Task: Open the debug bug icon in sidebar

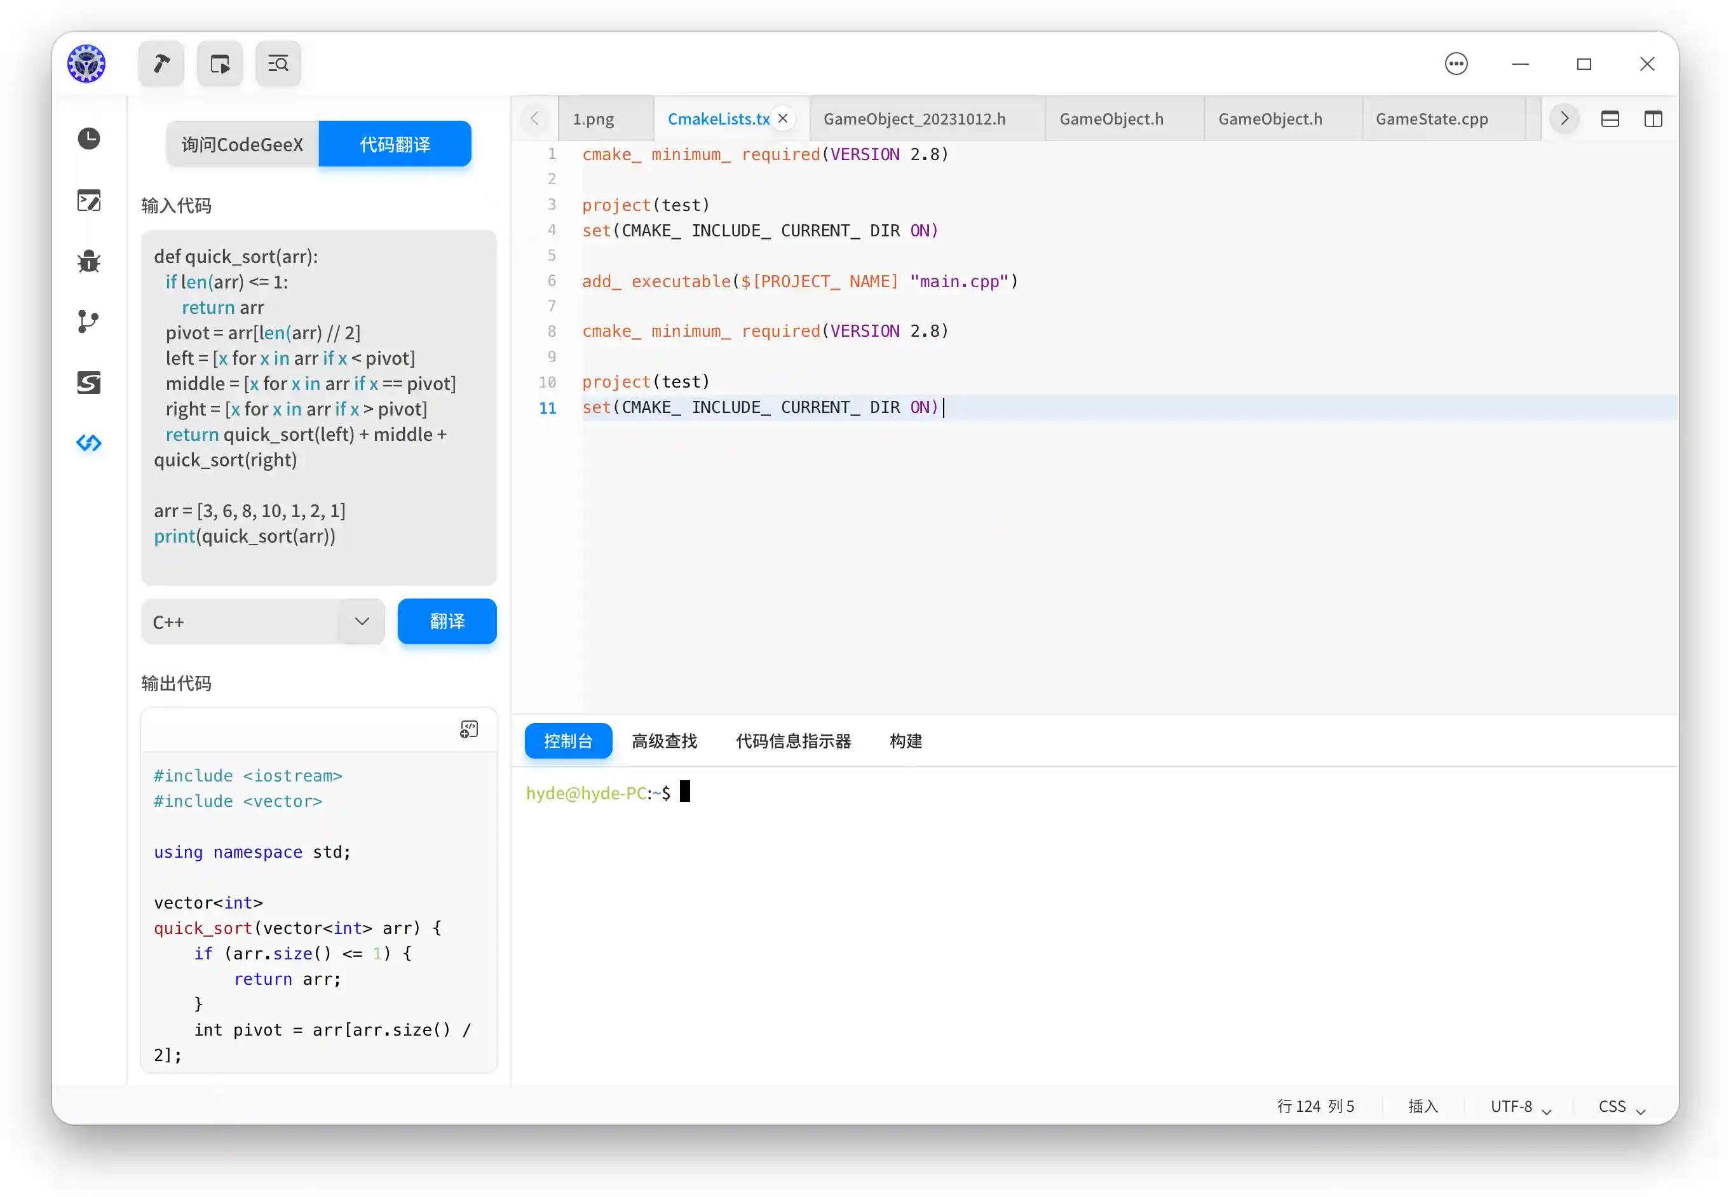Action: [88, 261]
